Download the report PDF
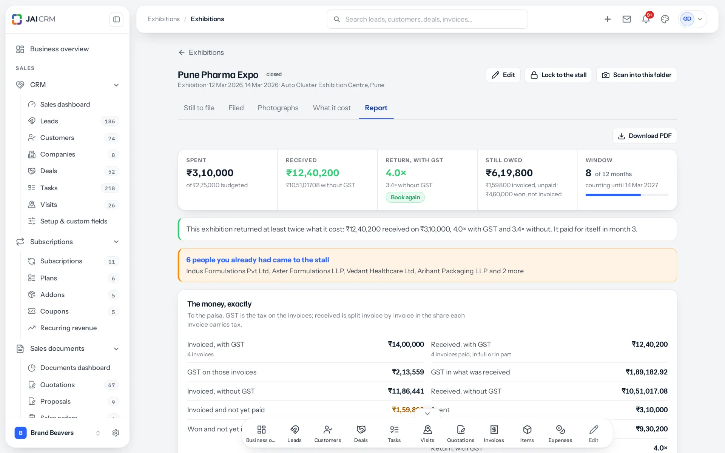This screenshot has width=725, height=453. [645, 136]
